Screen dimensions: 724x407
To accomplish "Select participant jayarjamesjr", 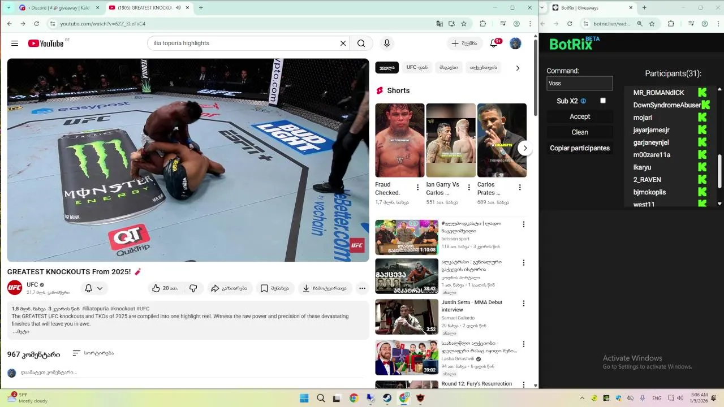I will [651, 130].
